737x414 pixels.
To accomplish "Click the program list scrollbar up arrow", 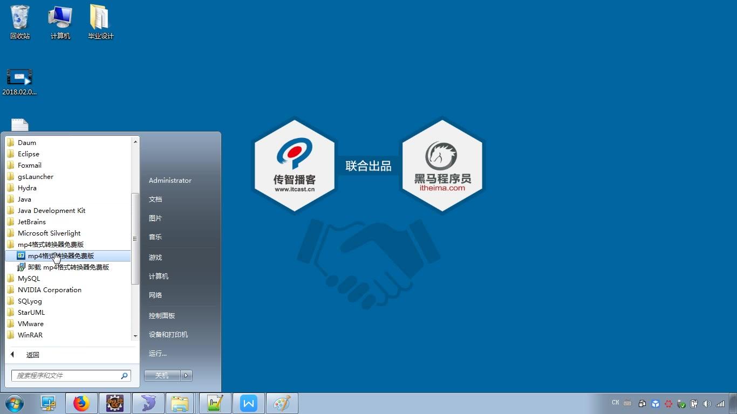I will (x=135, y=141).
